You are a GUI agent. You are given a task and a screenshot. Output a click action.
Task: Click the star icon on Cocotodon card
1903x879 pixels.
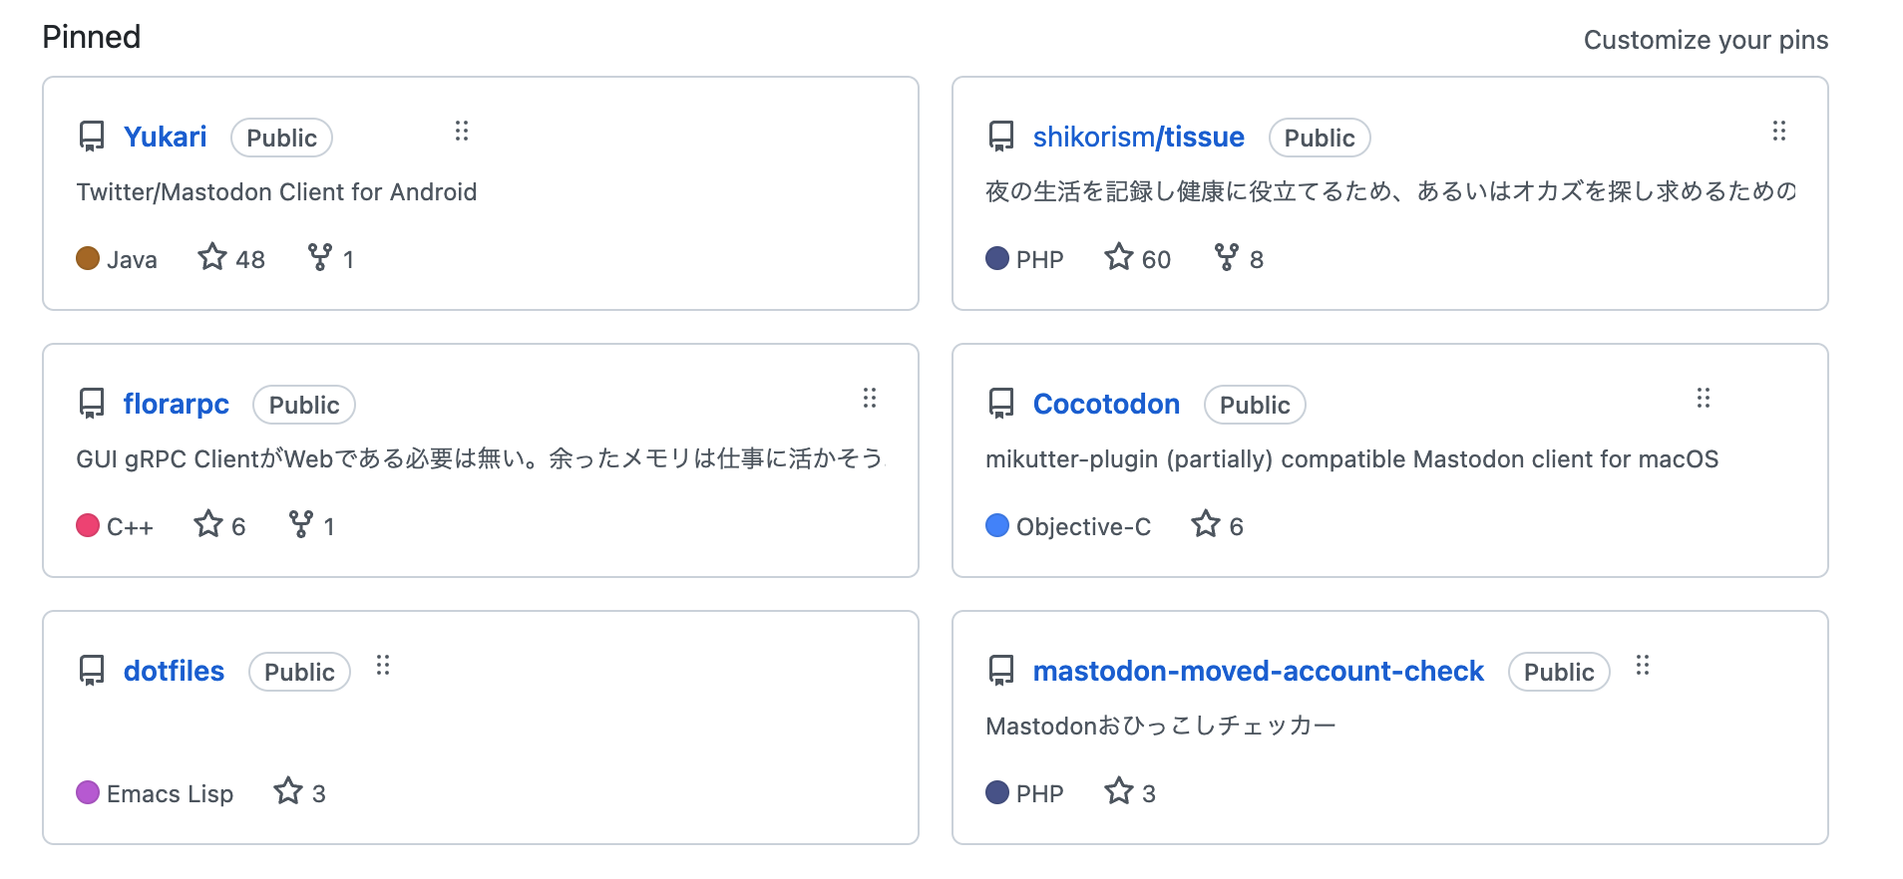point(1206,524)
